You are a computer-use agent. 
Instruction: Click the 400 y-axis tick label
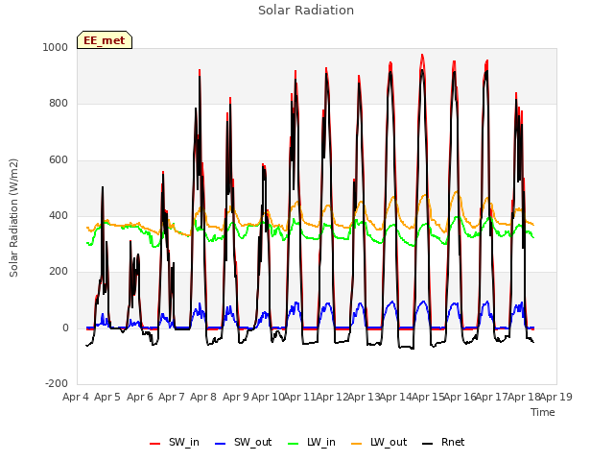pos(59,215)
